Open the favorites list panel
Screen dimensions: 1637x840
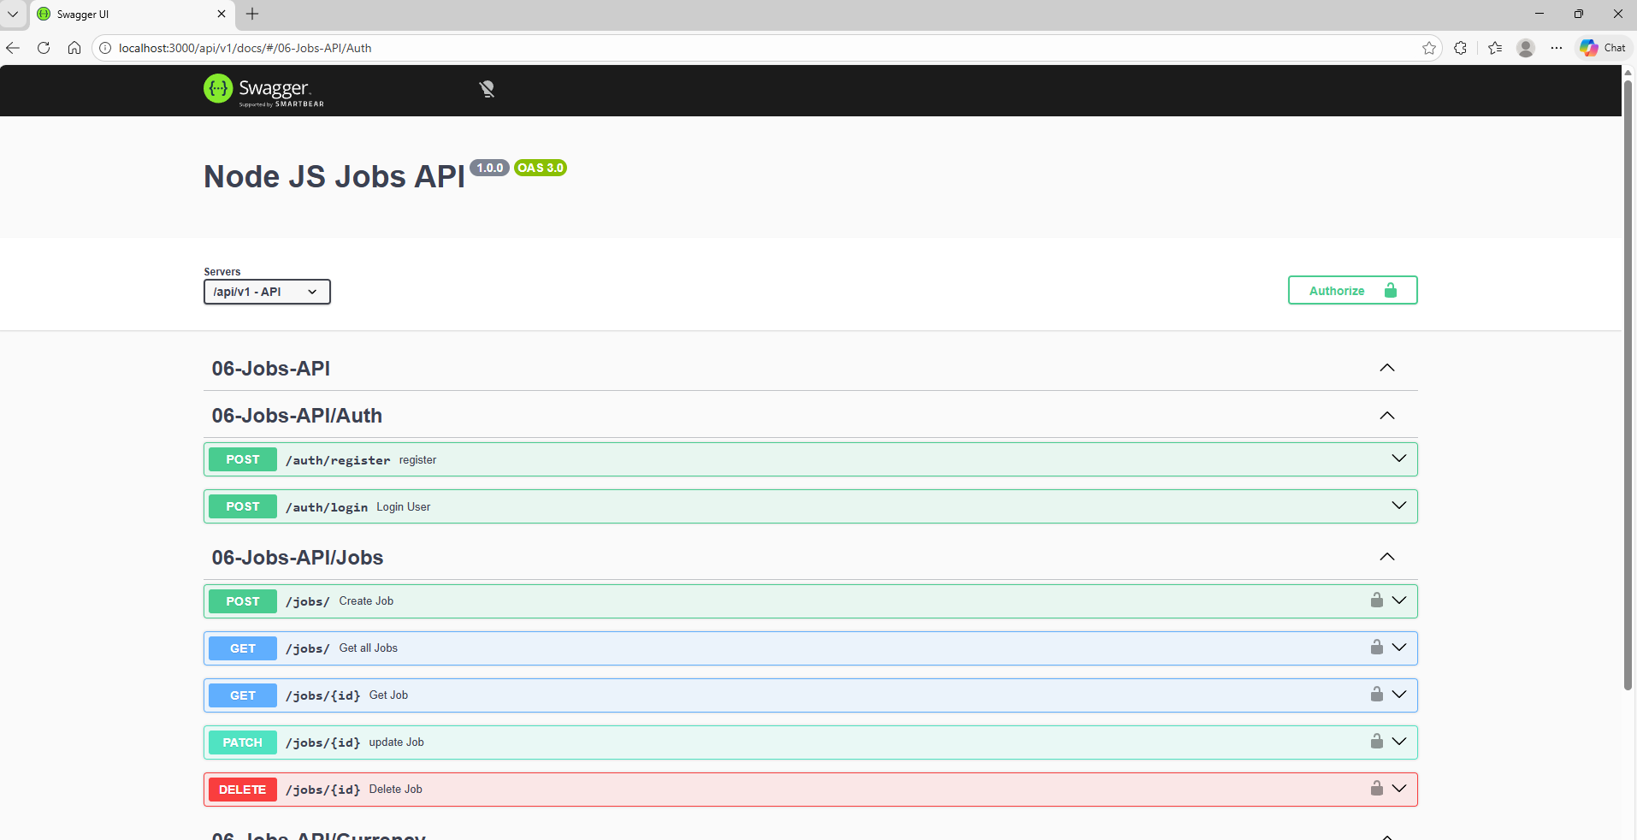point(1495,48)
